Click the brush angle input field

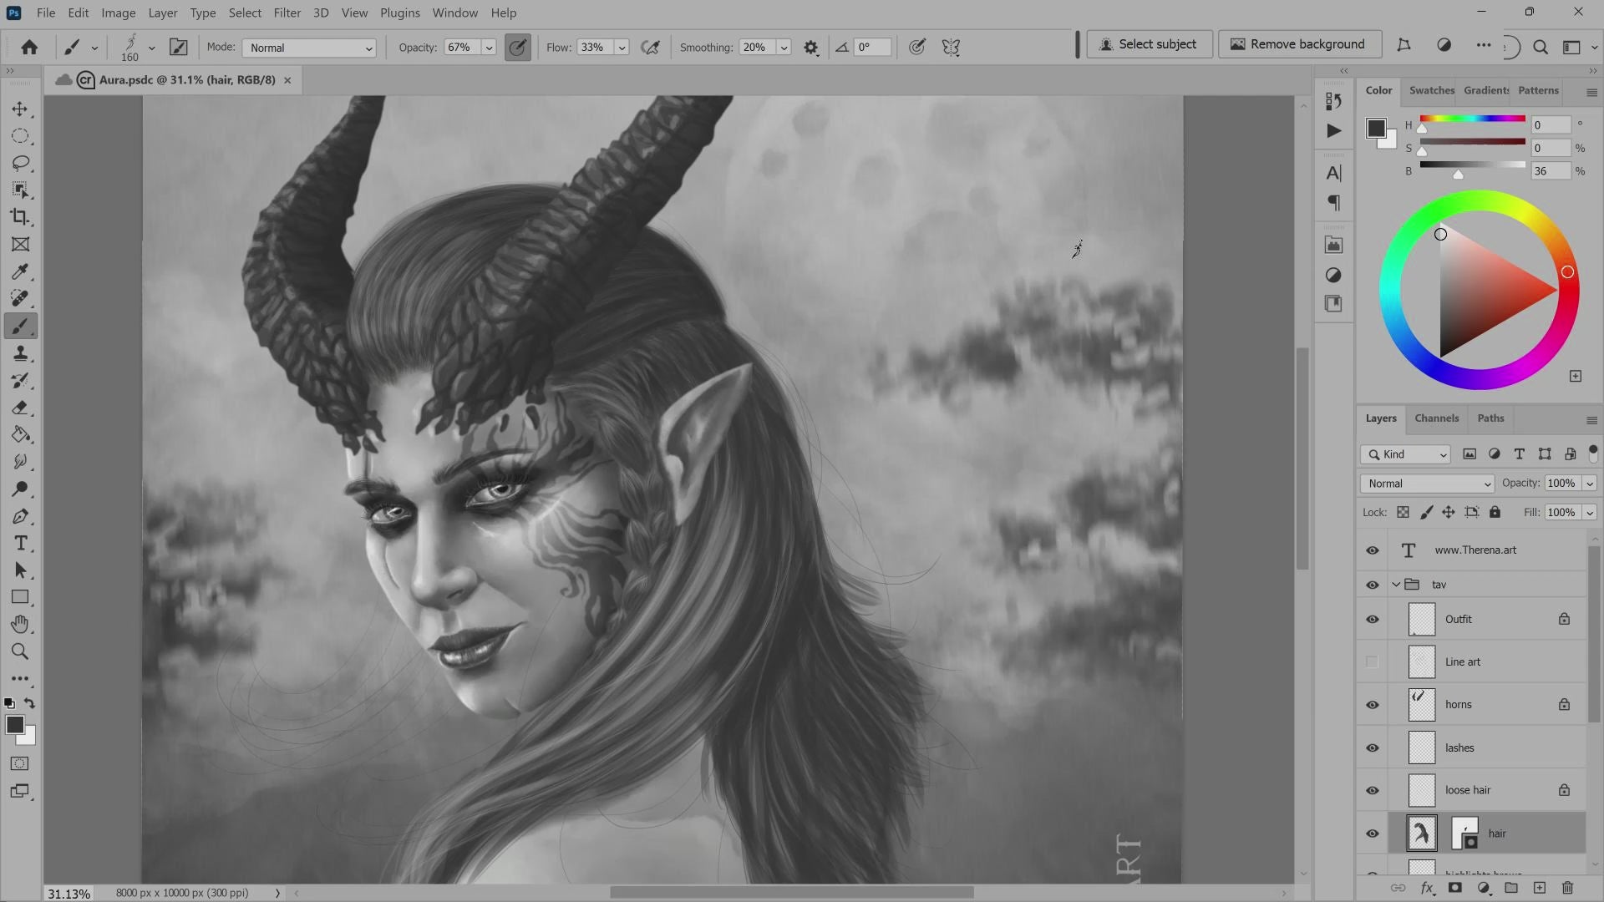872,48
